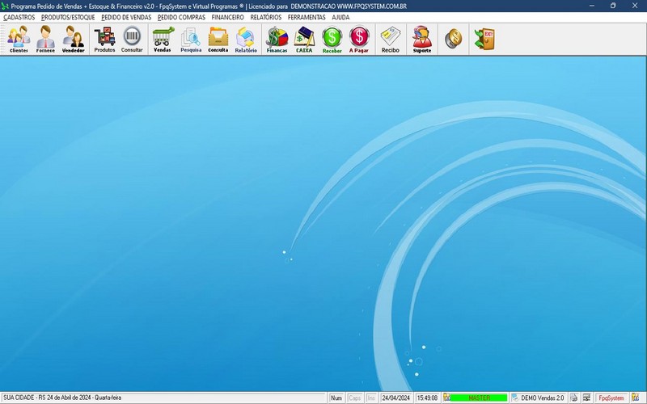This screenshot has width=647, height=404.
Task: Open the Pesquisa search icon
Action: 191,38
